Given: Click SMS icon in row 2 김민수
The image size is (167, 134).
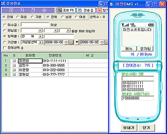Looking at the screenshot, I should point(14,66).
